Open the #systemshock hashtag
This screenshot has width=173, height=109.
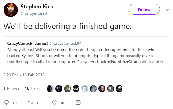93,62
